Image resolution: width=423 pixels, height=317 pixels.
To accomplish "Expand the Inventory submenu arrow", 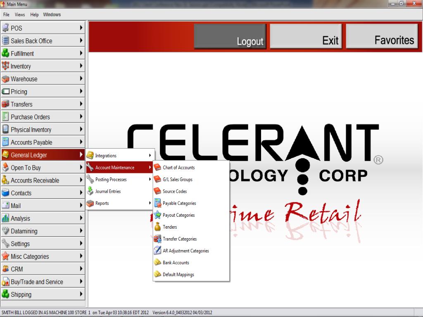I will coord(81,66).
